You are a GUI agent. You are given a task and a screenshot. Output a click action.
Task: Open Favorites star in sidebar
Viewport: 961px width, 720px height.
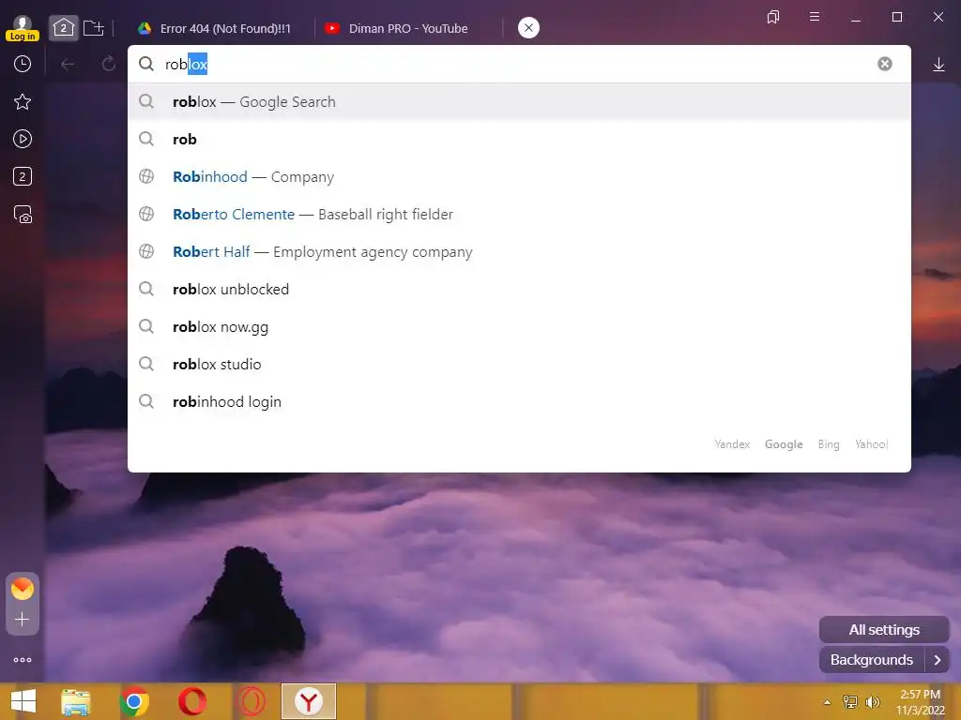23,101
